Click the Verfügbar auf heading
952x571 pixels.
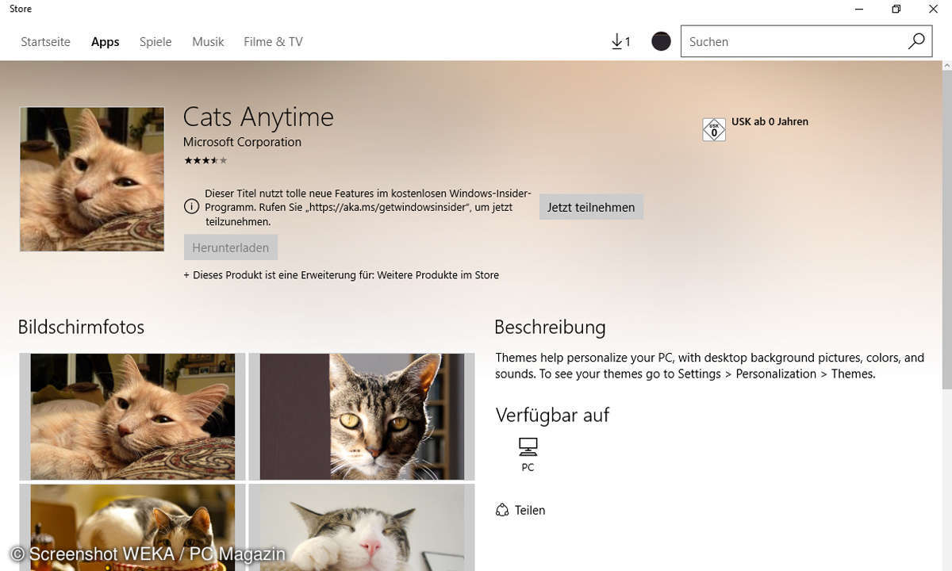[x=552, y=414]
